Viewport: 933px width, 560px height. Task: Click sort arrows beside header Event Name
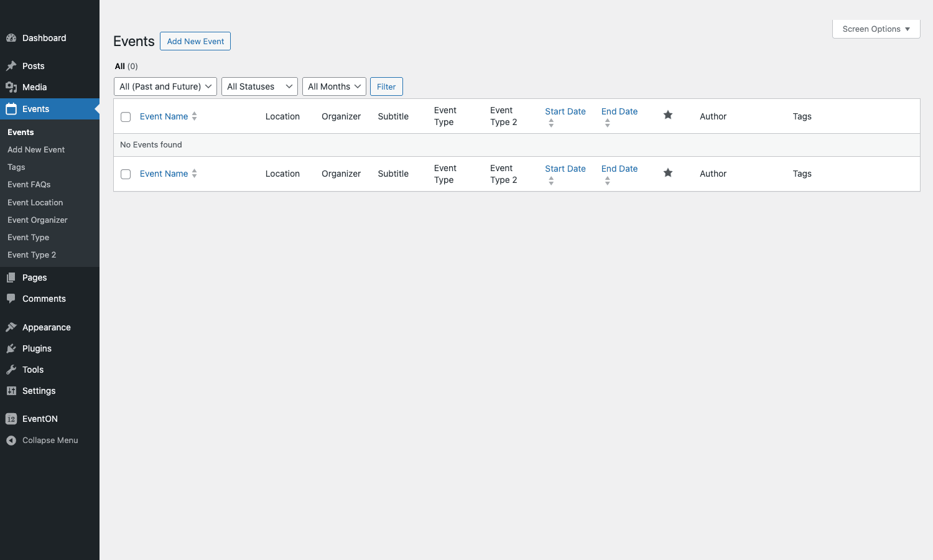[195, 116]
